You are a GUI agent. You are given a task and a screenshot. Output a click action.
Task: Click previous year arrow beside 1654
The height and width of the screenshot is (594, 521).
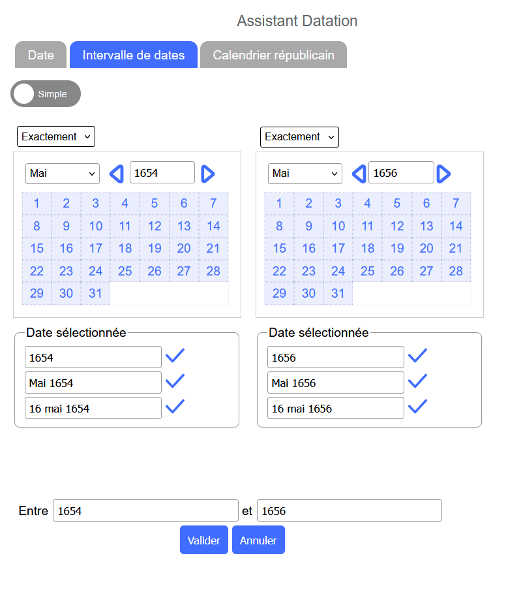coord(116,174)
